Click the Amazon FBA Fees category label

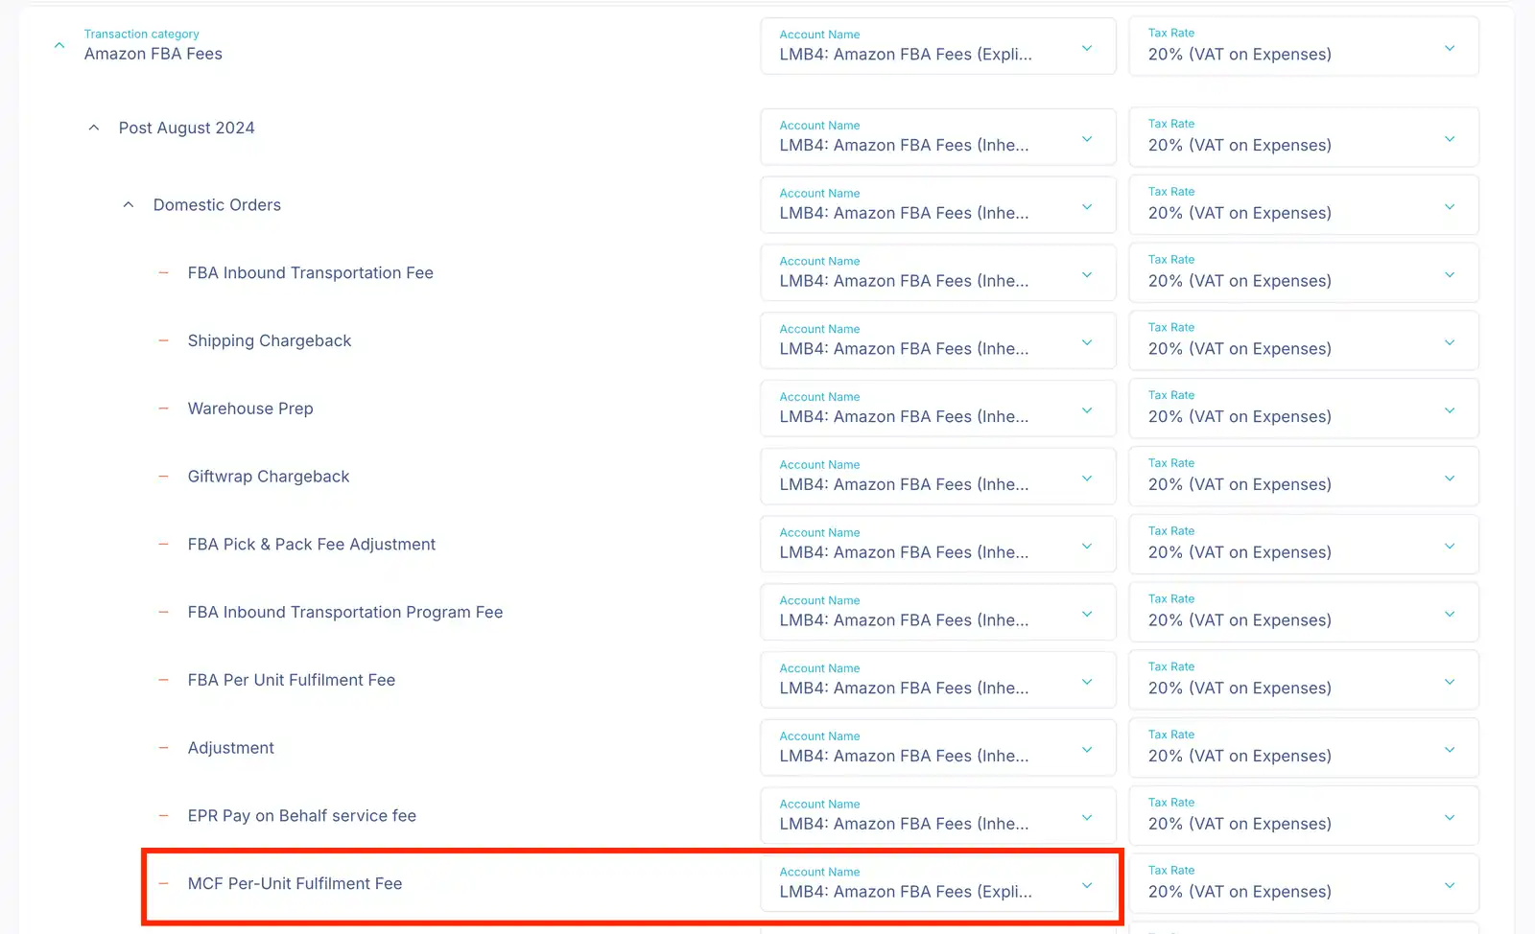point(153,54)
